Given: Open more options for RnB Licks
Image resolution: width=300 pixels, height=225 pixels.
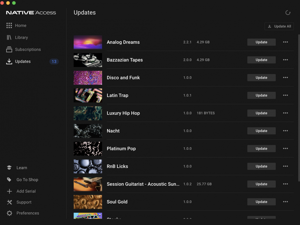Looking at the screenshot, I should 286,166.
